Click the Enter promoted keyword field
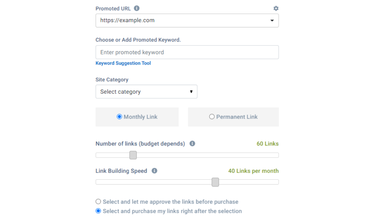Image resolution: width=388 pixels, height=221 pixels. 187,52
